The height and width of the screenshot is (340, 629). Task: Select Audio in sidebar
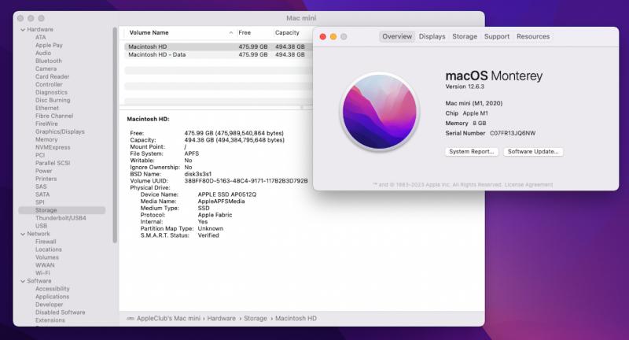(x=43, y=53)
